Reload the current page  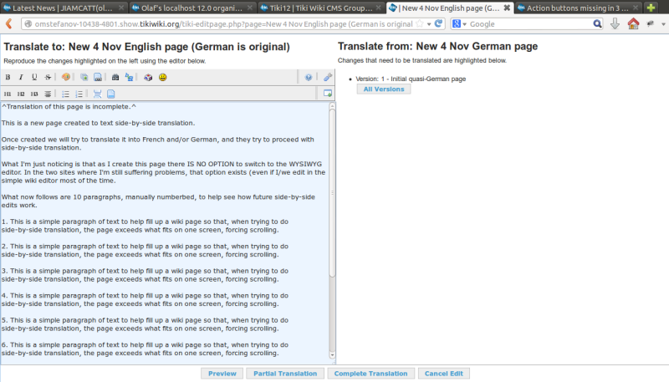(438, 24)
